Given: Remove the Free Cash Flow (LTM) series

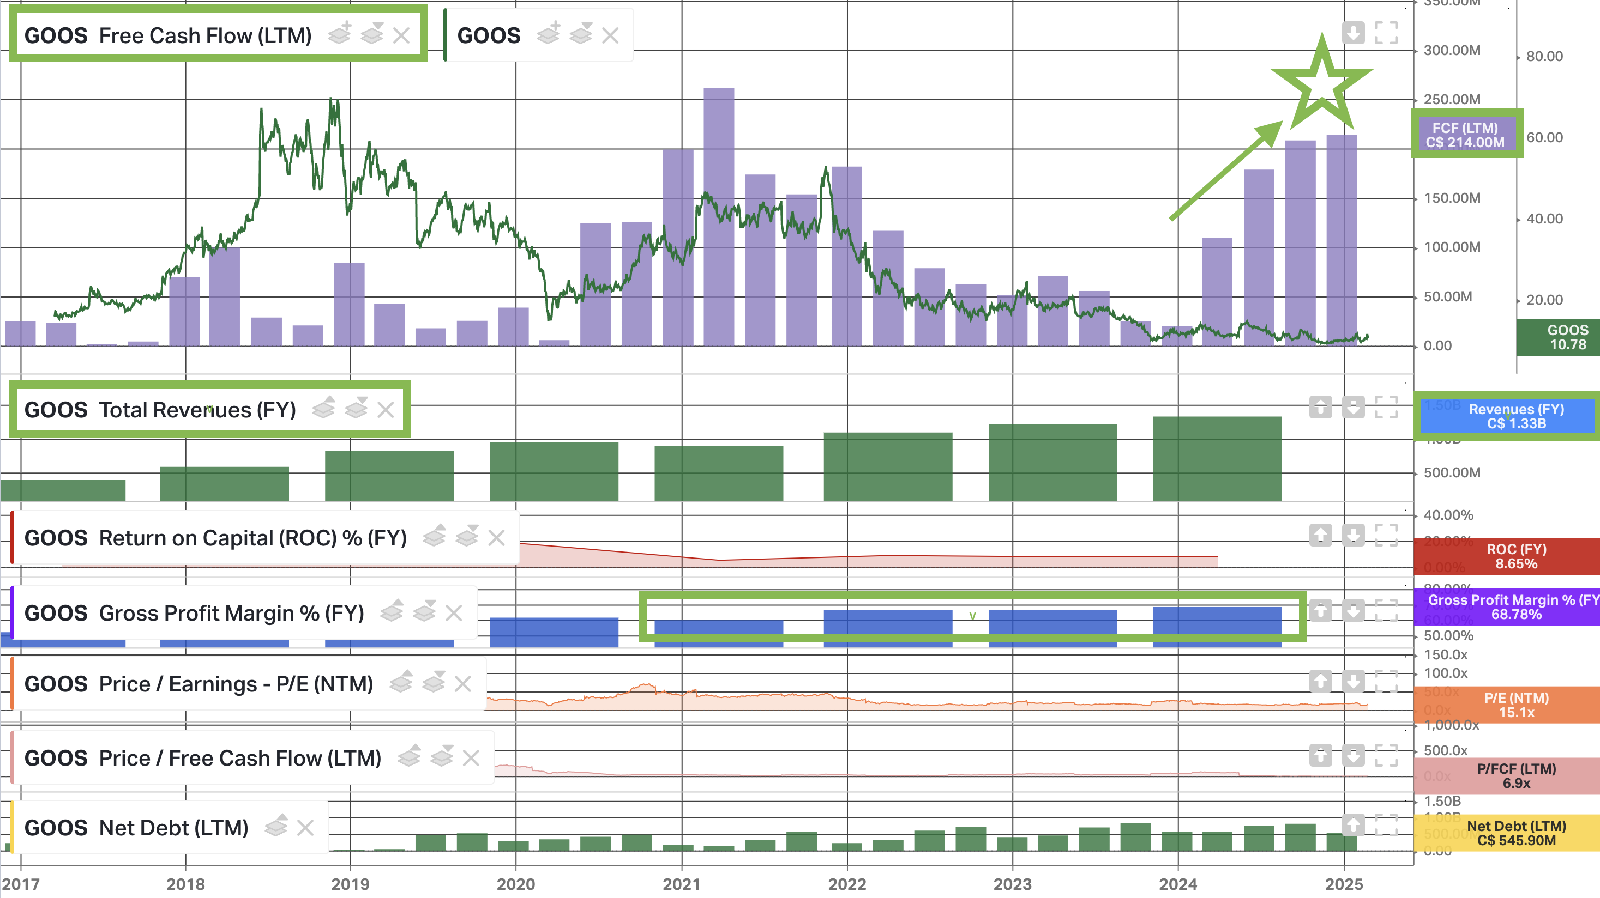Looking at the screenshot, I should [x=402, y=35].
